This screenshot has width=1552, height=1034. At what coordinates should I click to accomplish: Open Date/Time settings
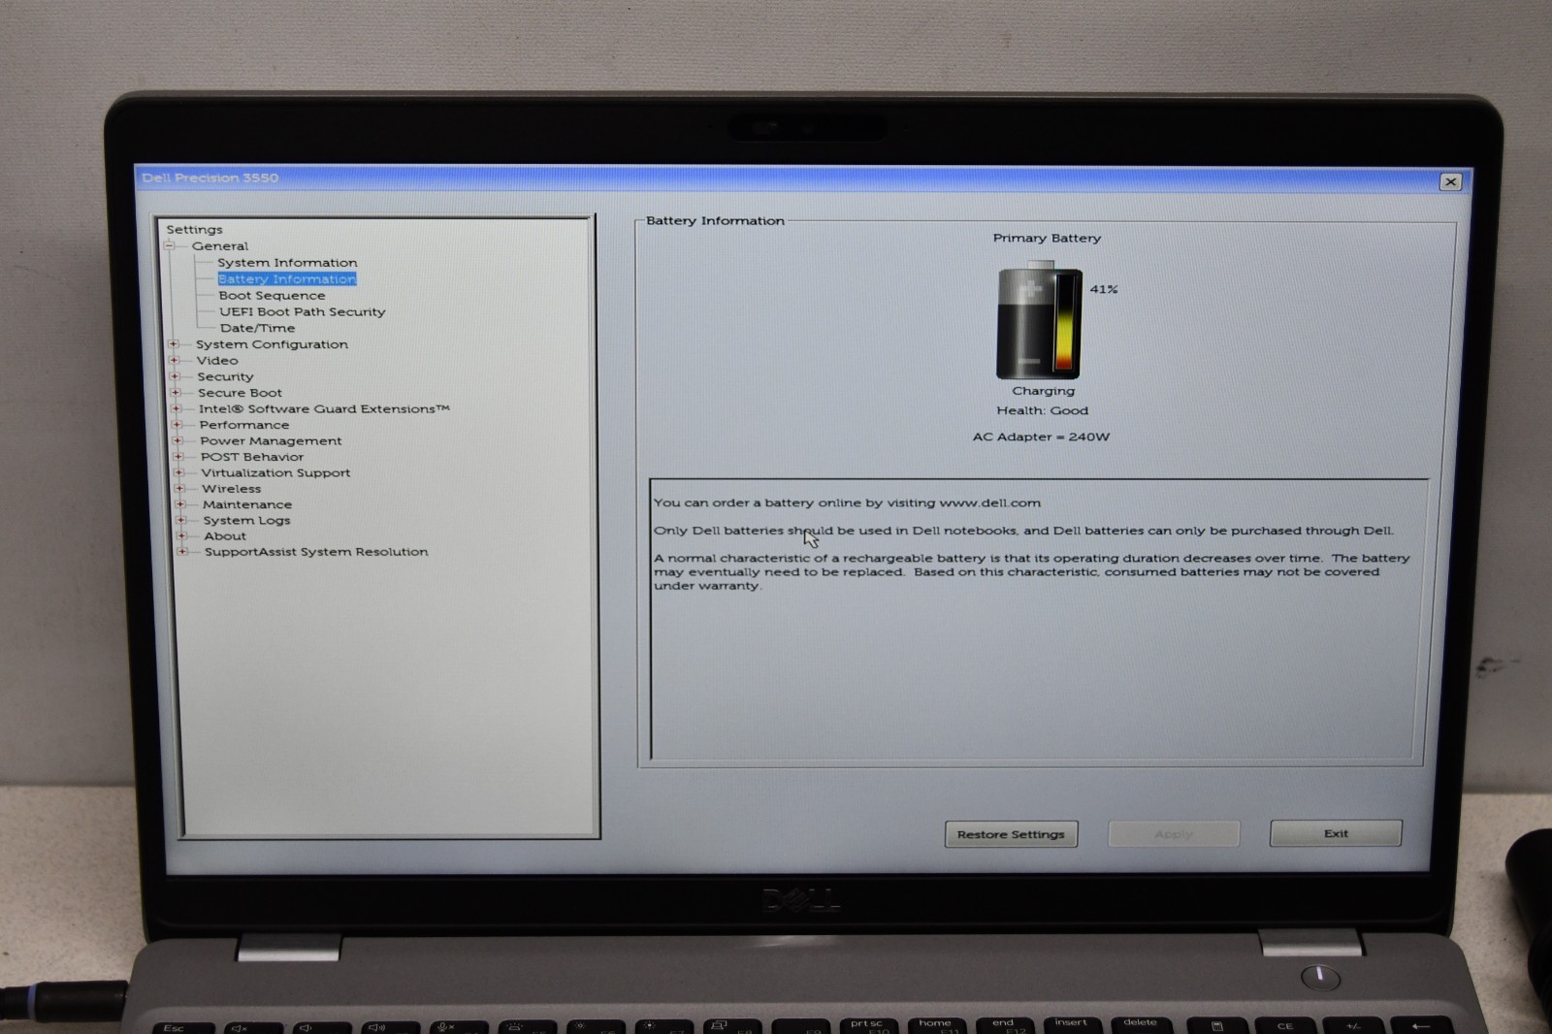click(x=257, y=328)
